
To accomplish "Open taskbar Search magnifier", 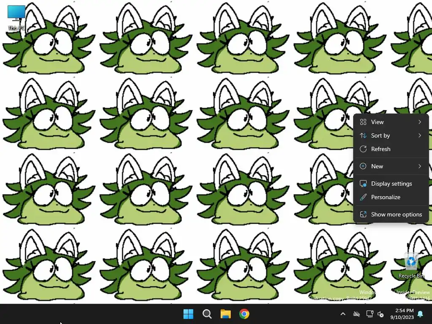I will [207, 314].
